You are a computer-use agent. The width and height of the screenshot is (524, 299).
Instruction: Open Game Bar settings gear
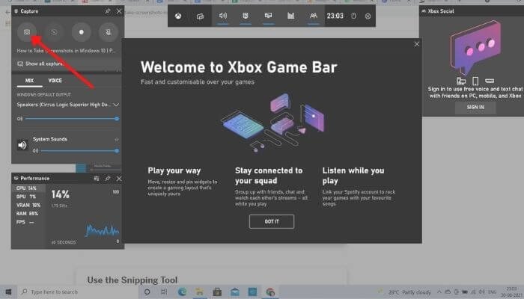(368, 16)
